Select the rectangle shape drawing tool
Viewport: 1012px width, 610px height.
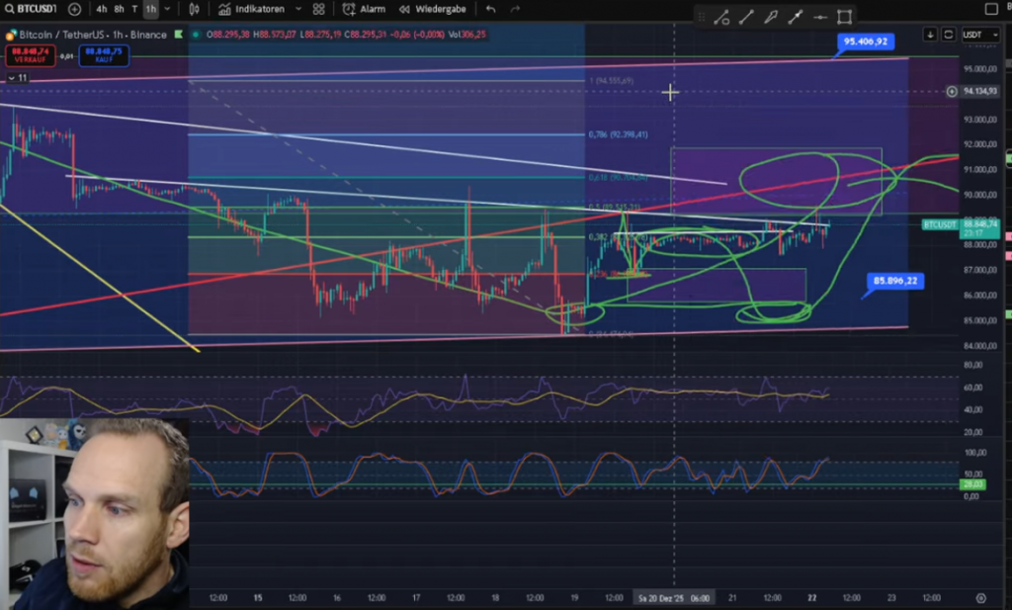[844, 17]
